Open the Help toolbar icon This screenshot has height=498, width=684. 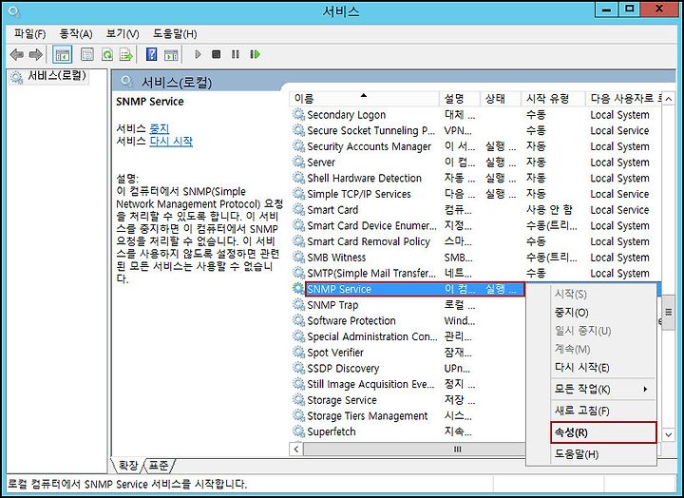(x=151, y=54)
